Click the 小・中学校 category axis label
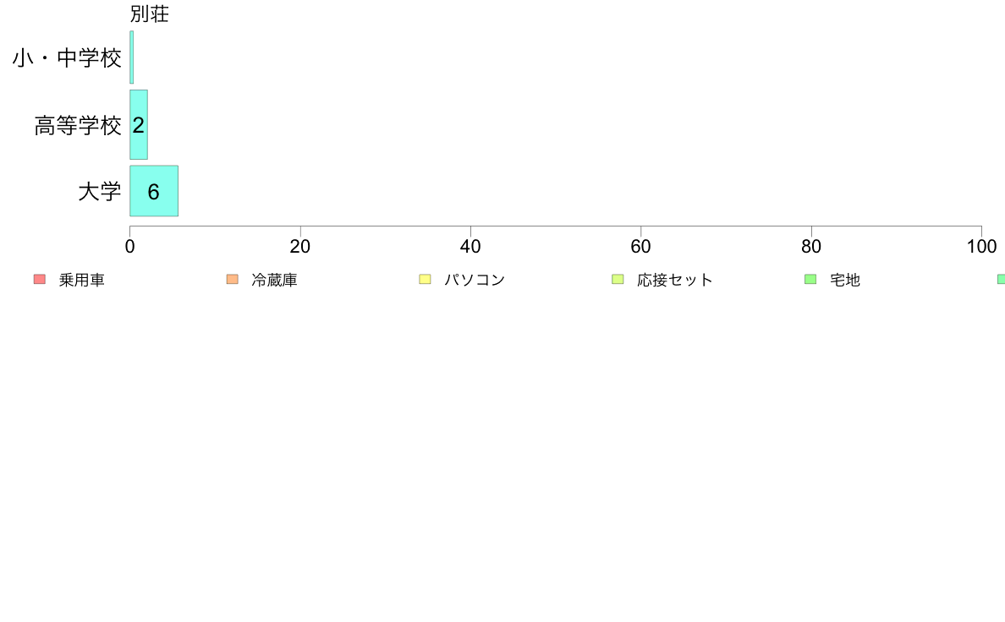Image resolution: width=1005 pixels, height=622 pixels. (x=67, y=58)
